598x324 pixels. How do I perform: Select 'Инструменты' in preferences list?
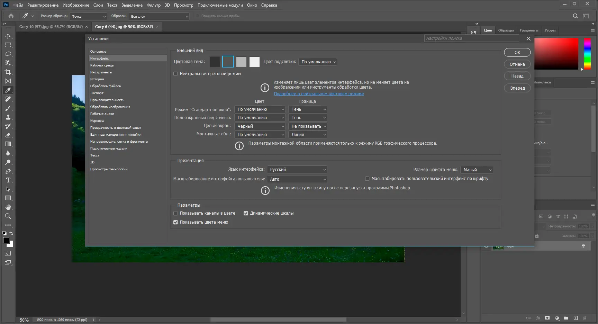point(128,72)
